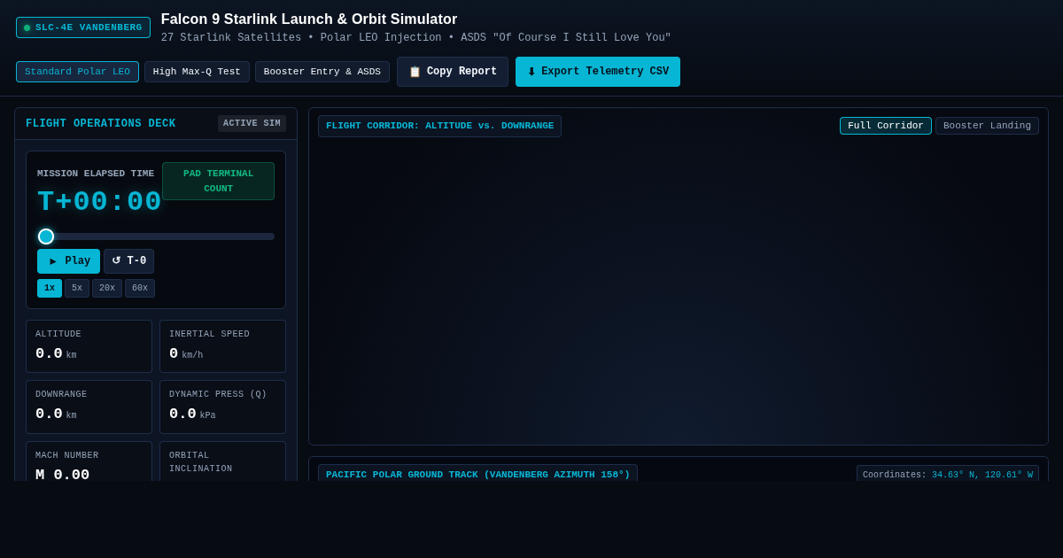Click the PAD TERMINAL COUNT status badge

pos(218,181)
